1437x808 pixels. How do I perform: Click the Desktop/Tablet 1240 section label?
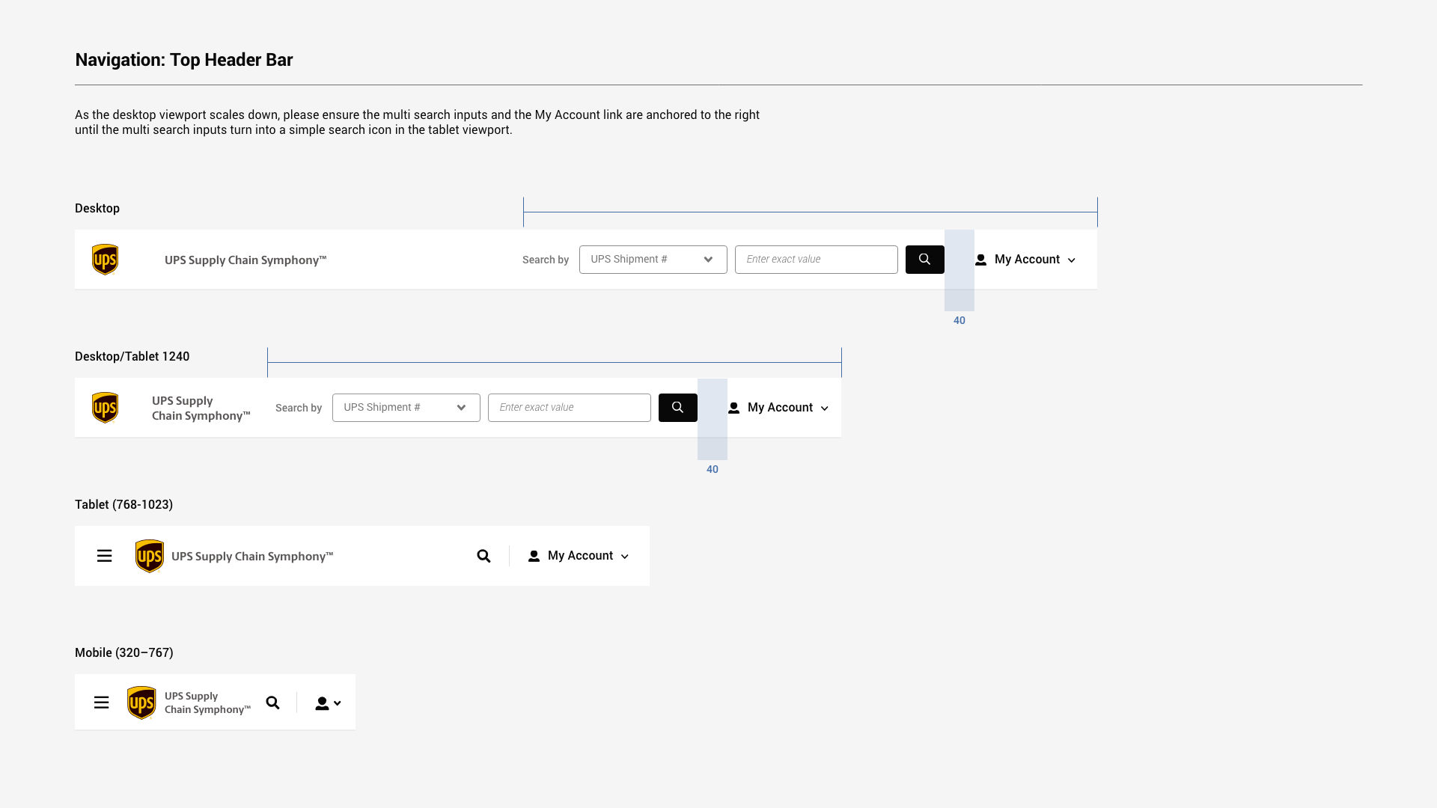(x=132, y=356)
